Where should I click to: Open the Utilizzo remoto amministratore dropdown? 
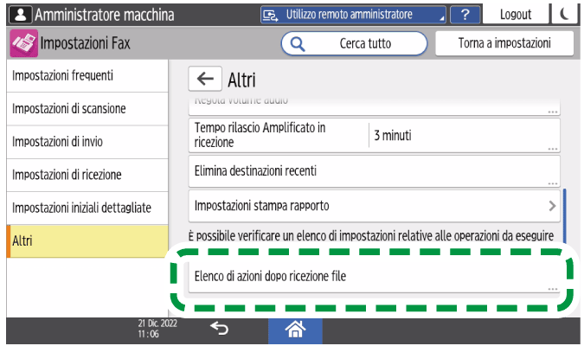(356, 15)
